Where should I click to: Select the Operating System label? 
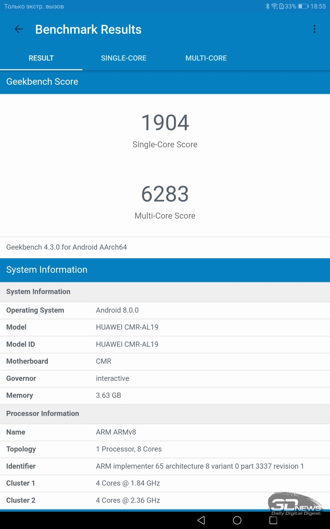[35, 310]
